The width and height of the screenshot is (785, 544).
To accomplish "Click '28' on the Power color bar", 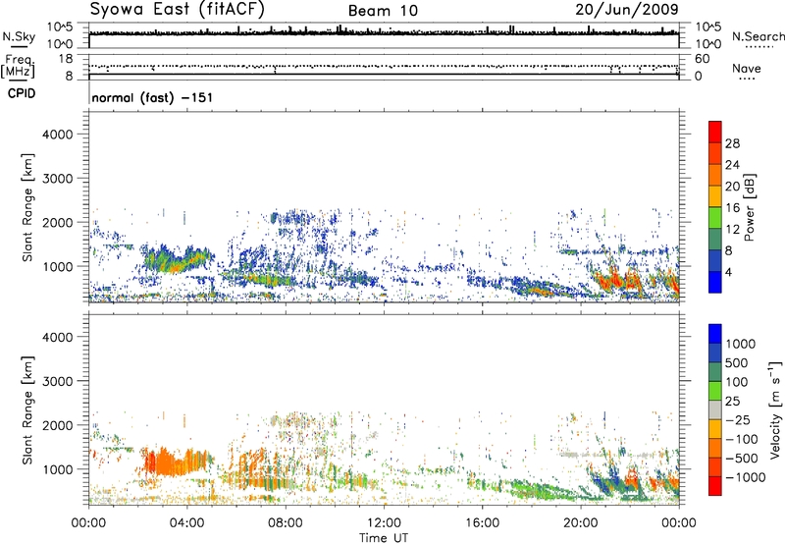I will pyautogui.click(x=732, y=143).
